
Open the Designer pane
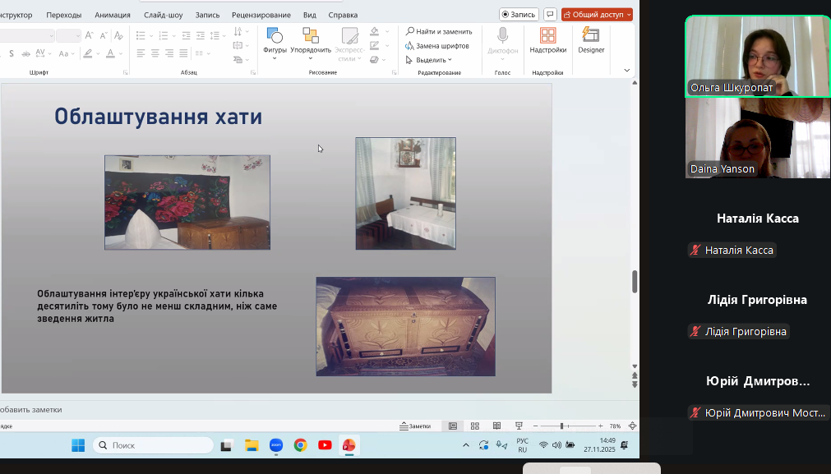(590, 39)
